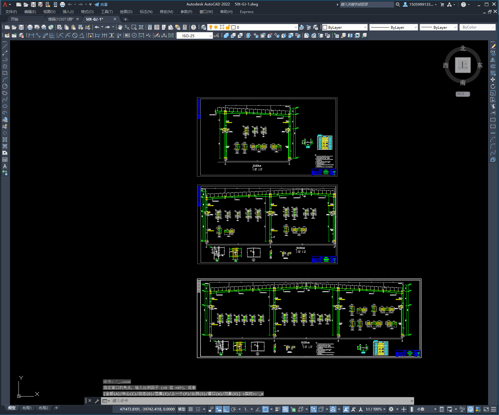Open the Express menu
This screenshot has width=499, height=415.
pyautogui.click(x=247, y=12)
